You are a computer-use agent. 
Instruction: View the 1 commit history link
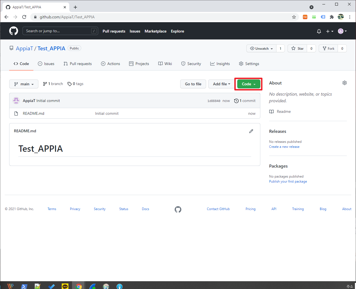tap(245, 101)
